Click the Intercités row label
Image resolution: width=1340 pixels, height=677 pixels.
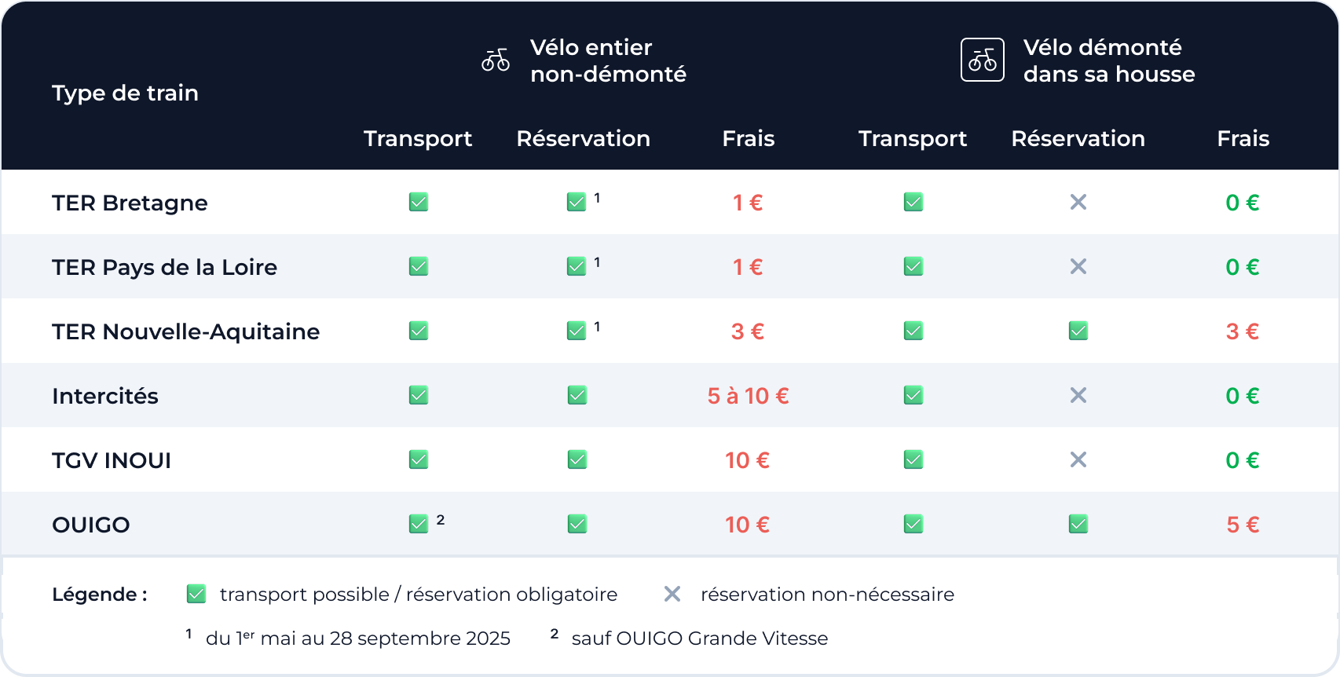pyautogui.click(x=105, y=396)
